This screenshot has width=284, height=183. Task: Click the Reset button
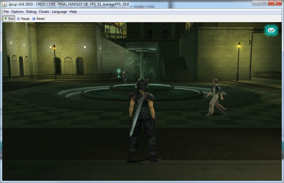[x=38, y=18]
